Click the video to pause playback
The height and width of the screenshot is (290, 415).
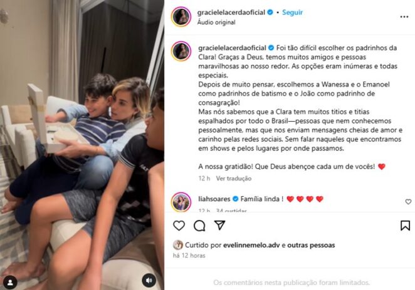[82, 145]
